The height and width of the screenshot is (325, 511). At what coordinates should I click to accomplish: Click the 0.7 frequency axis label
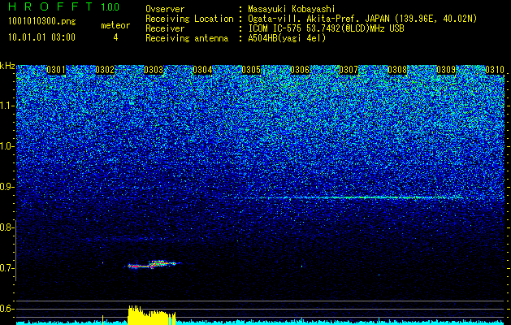(x=7, y=268)
